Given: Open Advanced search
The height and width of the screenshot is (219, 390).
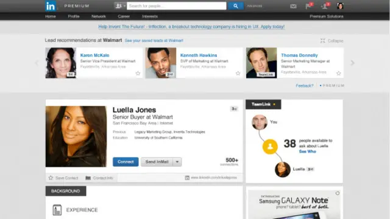Looking at the screenshot, I should pyautogui.click(x=254, y=6).
